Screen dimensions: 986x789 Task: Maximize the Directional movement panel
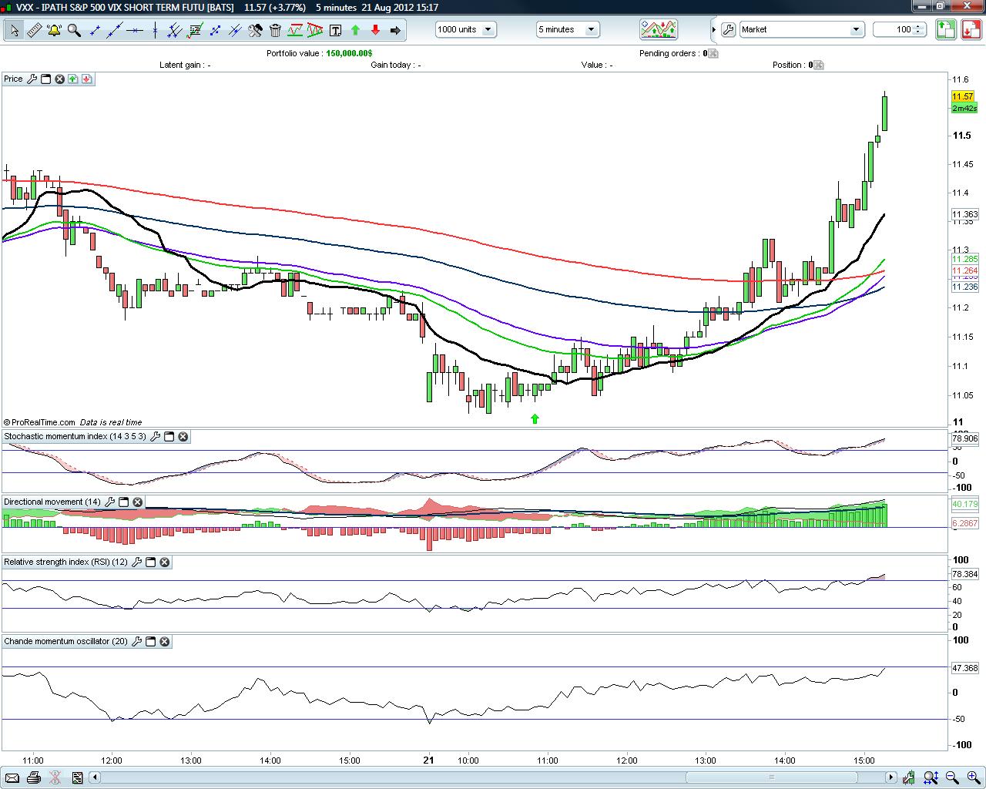click(x=123, y=502)
